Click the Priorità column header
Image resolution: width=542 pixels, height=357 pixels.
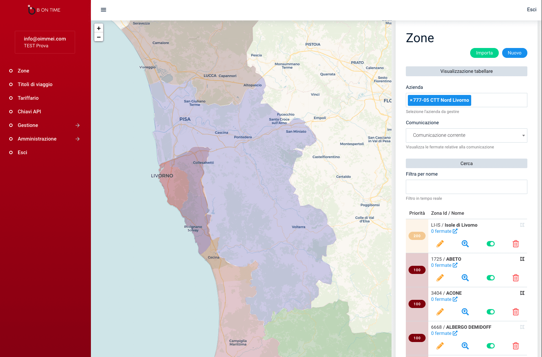click(417, 213)
